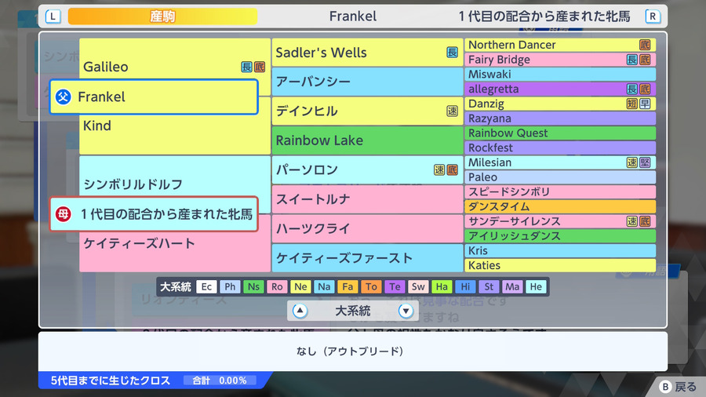
Task: Click the Te lineage swatch
Action: (395, 286)
